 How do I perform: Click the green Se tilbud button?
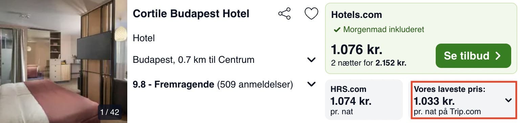coord(473,56)
